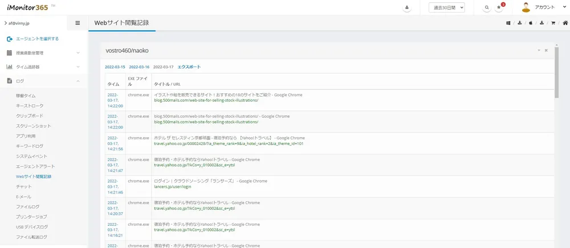Click the account avatar picture
The image size is (570, 248).
click(526, 7)
